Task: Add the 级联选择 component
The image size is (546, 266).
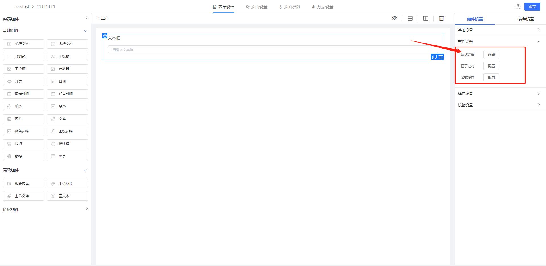Action: [x=24, y=184]
